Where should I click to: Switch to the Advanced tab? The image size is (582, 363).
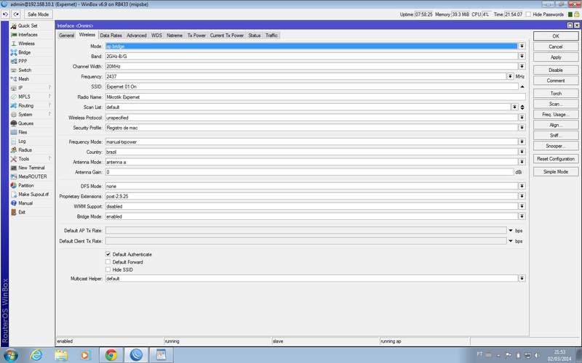(137, 36)
